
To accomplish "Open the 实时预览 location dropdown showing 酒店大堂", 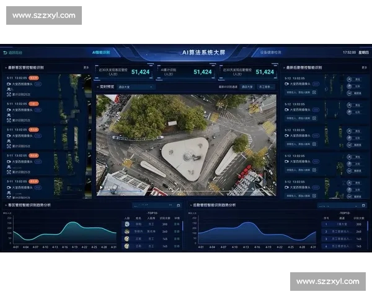I will (x=136, y=87).
